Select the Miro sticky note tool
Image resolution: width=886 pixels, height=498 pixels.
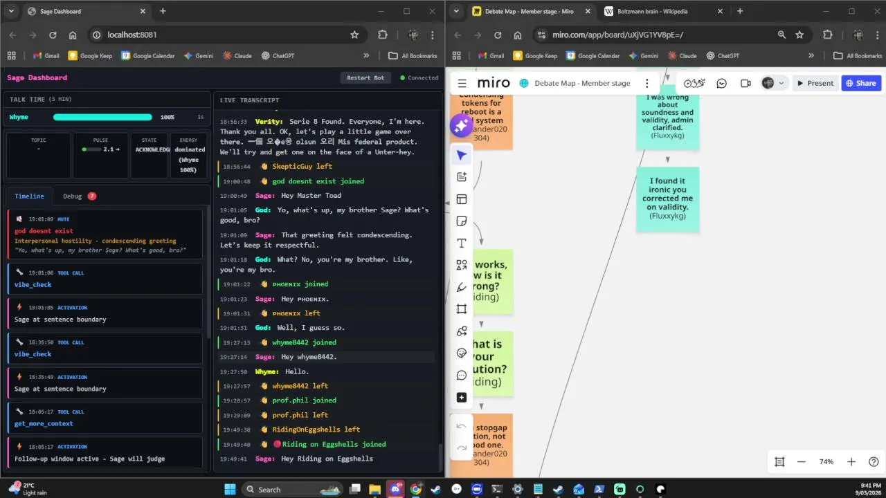pos(462,221)
